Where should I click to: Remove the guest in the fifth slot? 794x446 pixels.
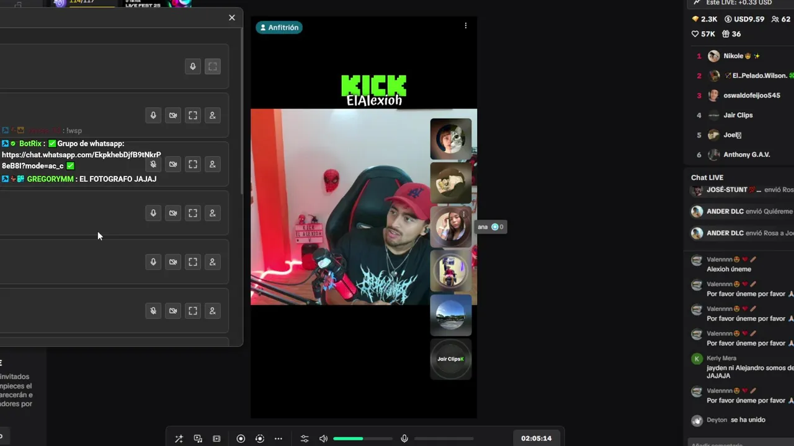pyautogui.click(x=213, y=262)
